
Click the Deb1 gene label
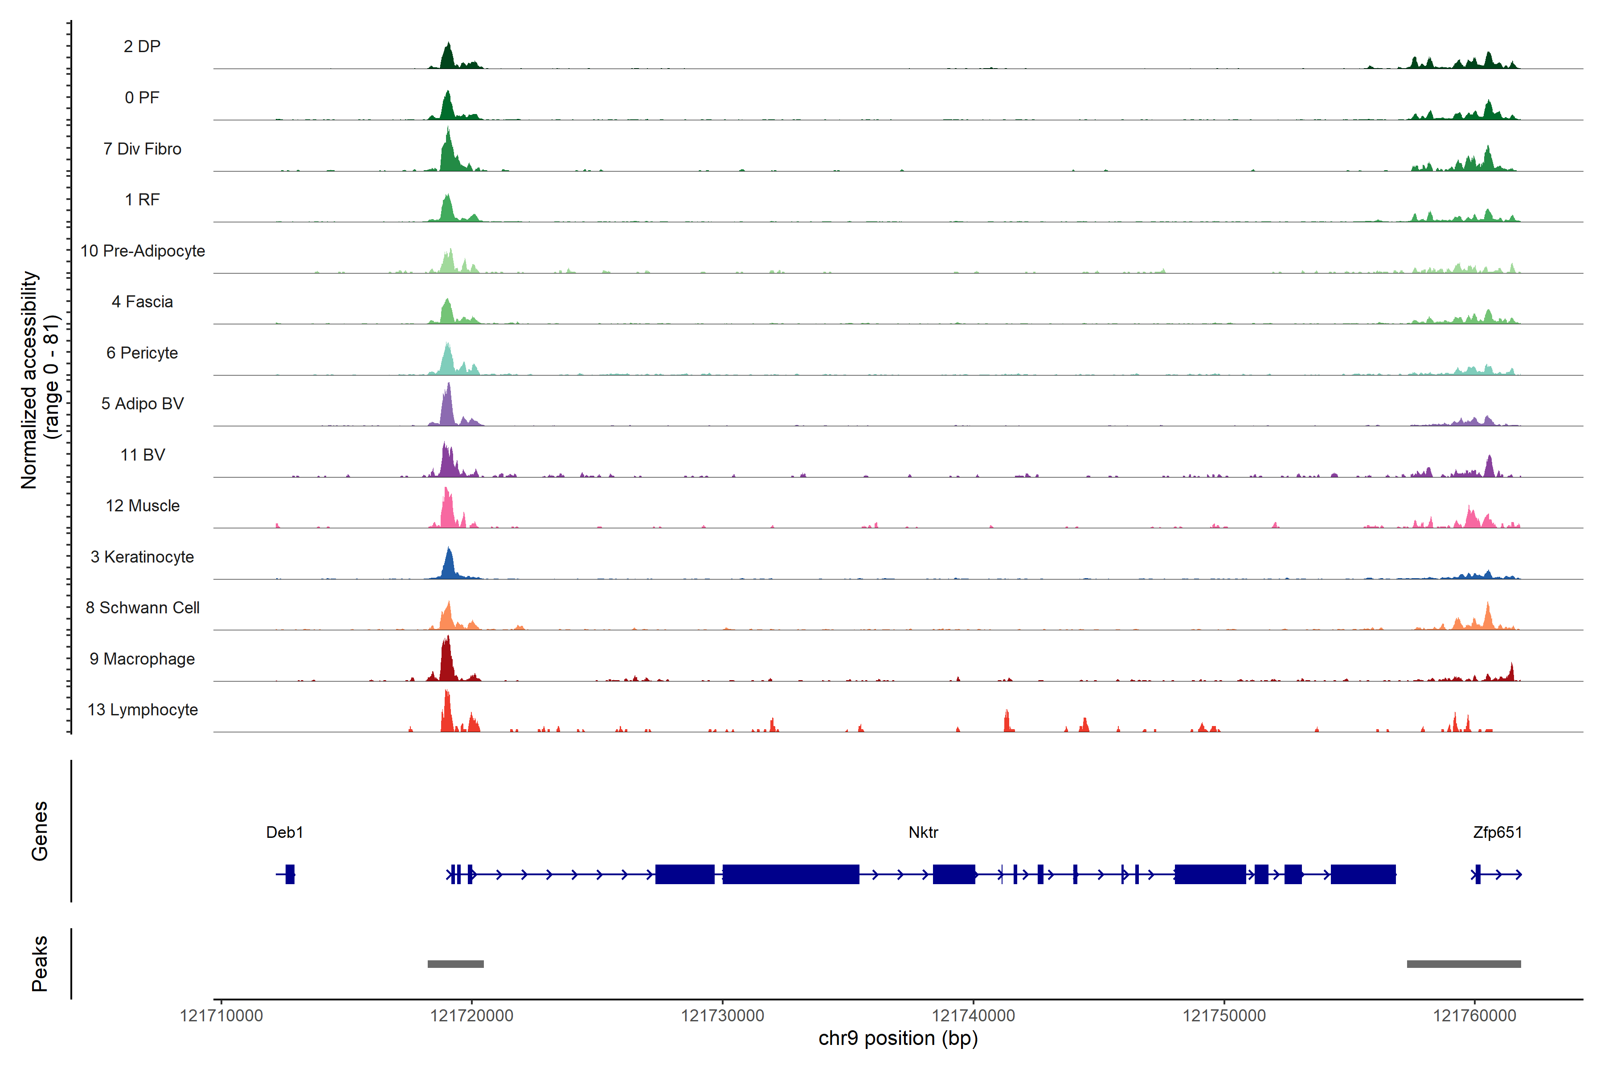(284, 832)
